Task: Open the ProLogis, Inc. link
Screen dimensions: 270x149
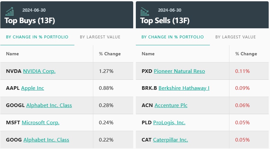Action: click(x=169, y=123)
